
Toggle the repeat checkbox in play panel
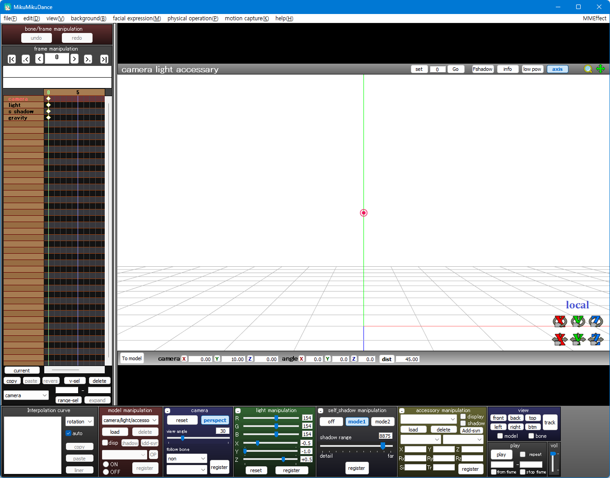point(522,454)
